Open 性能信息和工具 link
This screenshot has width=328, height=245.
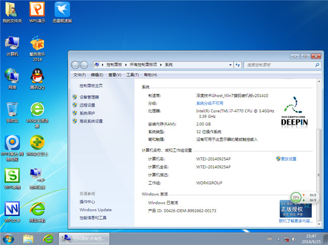click(x=93, y=218)
